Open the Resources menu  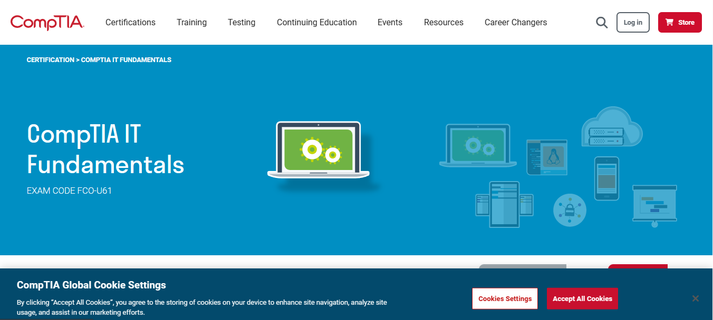[x=444, y=23]
